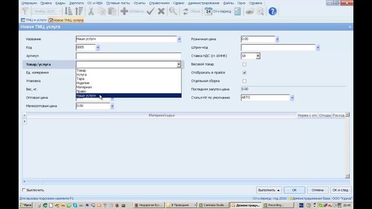Viewport: 372px width, 209px height.
Task: Switch to Recording taskbar item
Action: click(278, 205)
